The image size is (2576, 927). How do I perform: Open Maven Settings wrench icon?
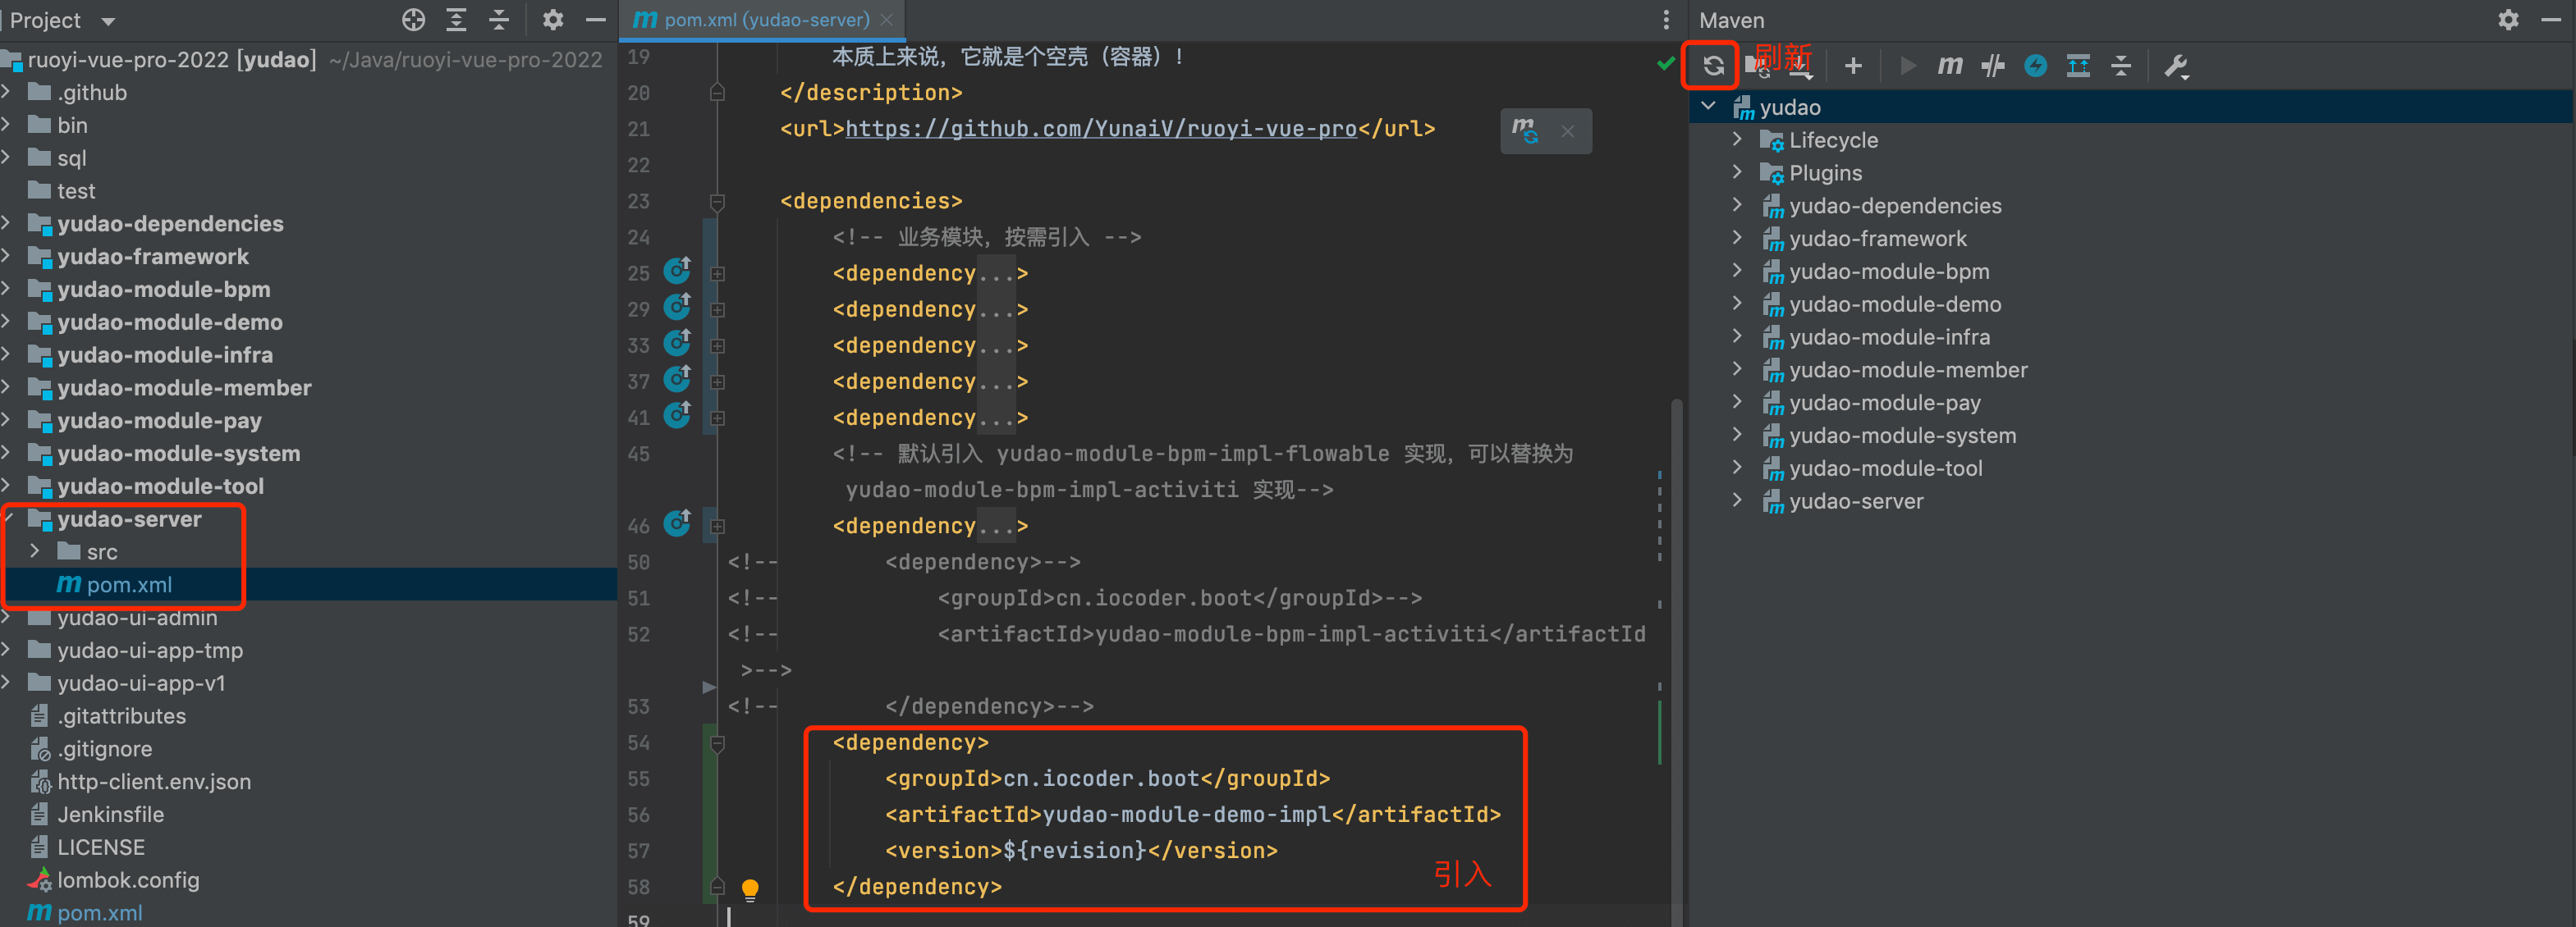pos(2175,66)
